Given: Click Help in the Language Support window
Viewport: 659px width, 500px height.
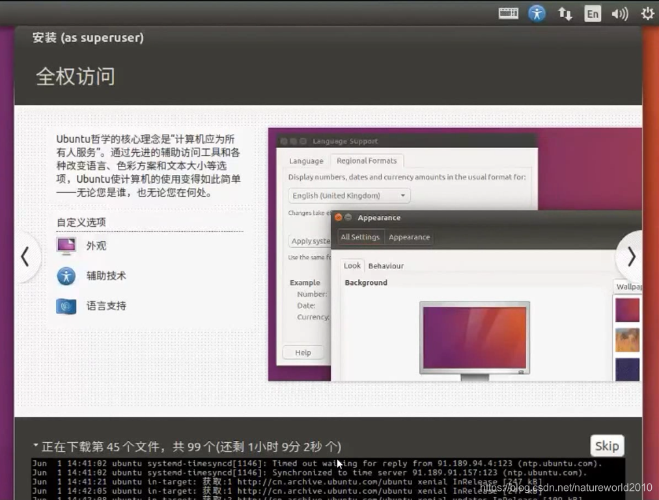Looking at the screenshot, I should (x=303, y=352).
